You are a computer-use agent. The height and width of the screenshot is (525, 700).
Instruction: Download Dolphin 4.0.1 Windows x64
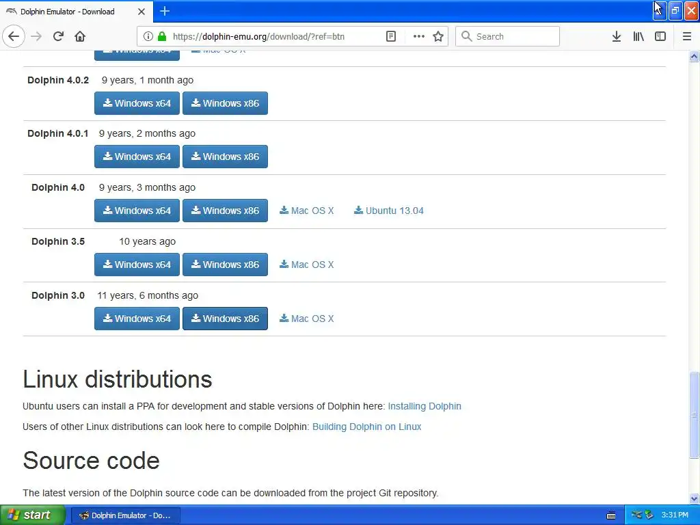pyautogui.click(x=137, y=157)
